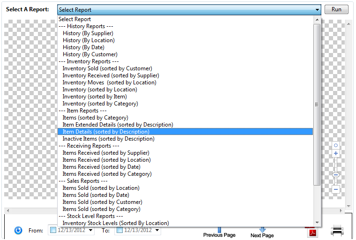
Task: Pick Items Sold (sorted by Customer)
Action: coord(102,202)
